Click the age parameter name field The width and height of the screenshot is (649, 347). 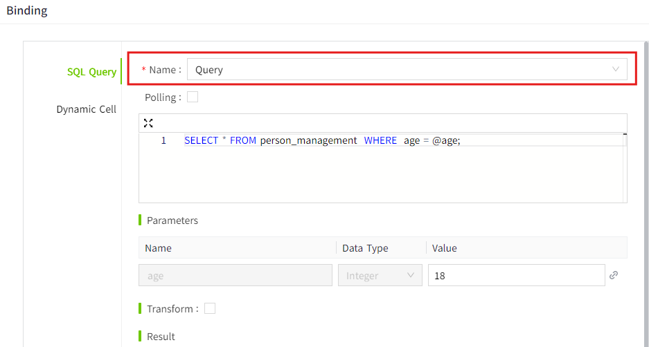pyautogui.click(x=235, y=275)
